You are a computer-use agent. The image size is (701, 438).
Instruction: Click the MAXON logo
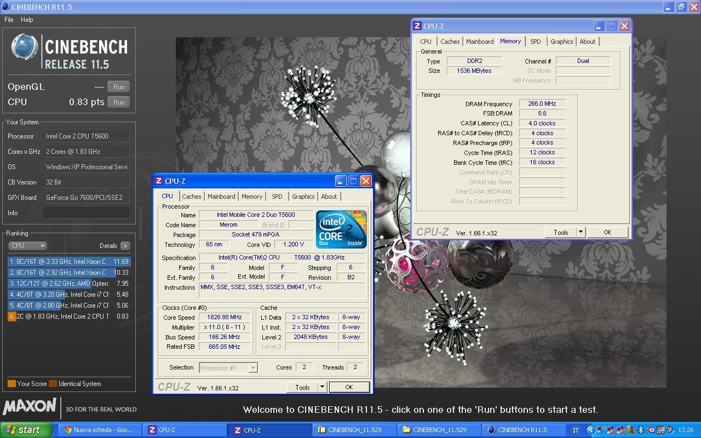30,407
